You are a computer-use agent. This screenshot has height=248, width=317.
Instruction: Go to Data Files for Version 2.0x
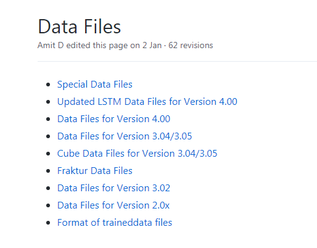[x=113, y=205]
